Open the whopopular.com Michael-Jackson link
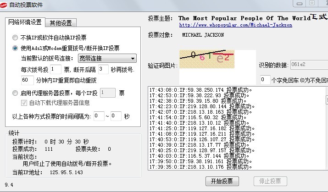 coord(235,25)
